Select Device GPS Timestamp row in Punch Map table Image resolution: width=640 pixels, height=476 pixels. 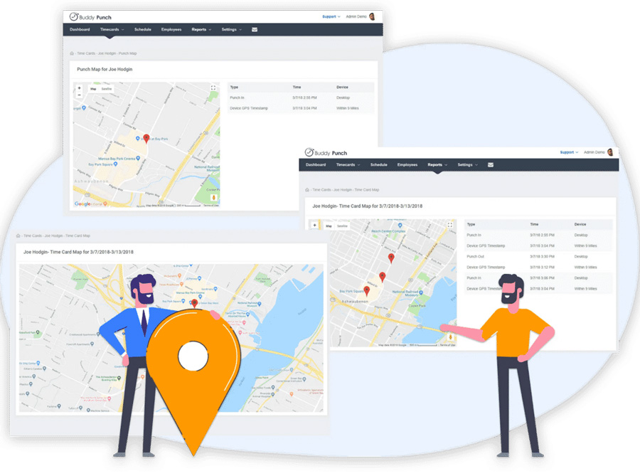coord(300,108)
